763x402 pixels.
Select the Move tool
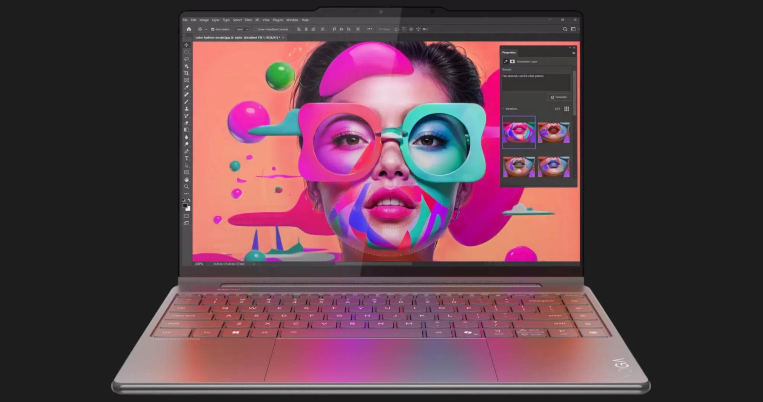point(186,45)
